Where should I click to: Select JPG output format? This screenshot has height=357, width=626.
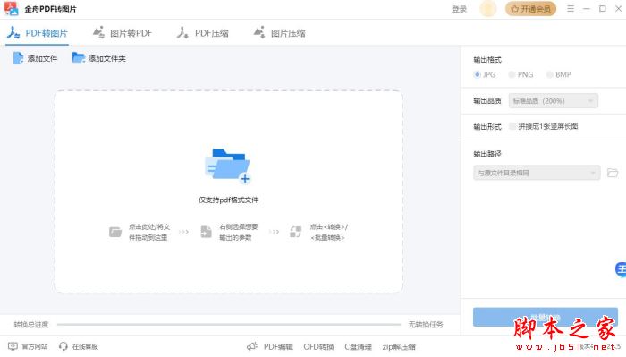click(485, 74)
